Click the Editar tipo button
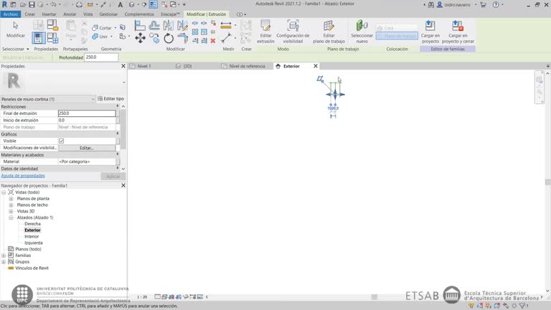 [x=110, y=99]
